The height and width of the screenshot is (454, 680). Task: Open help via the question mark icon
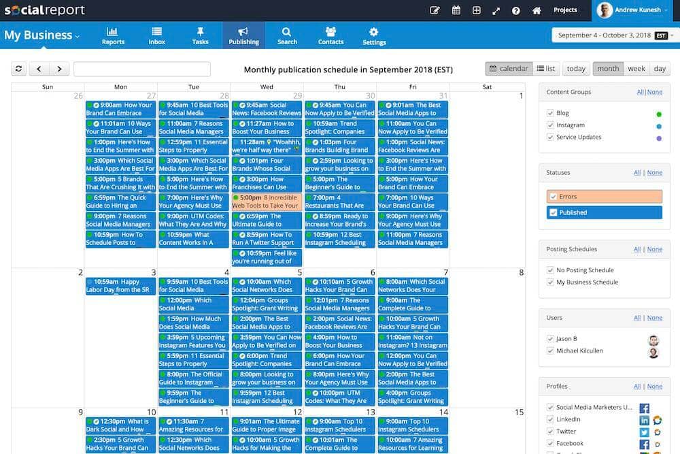point(515,11)
